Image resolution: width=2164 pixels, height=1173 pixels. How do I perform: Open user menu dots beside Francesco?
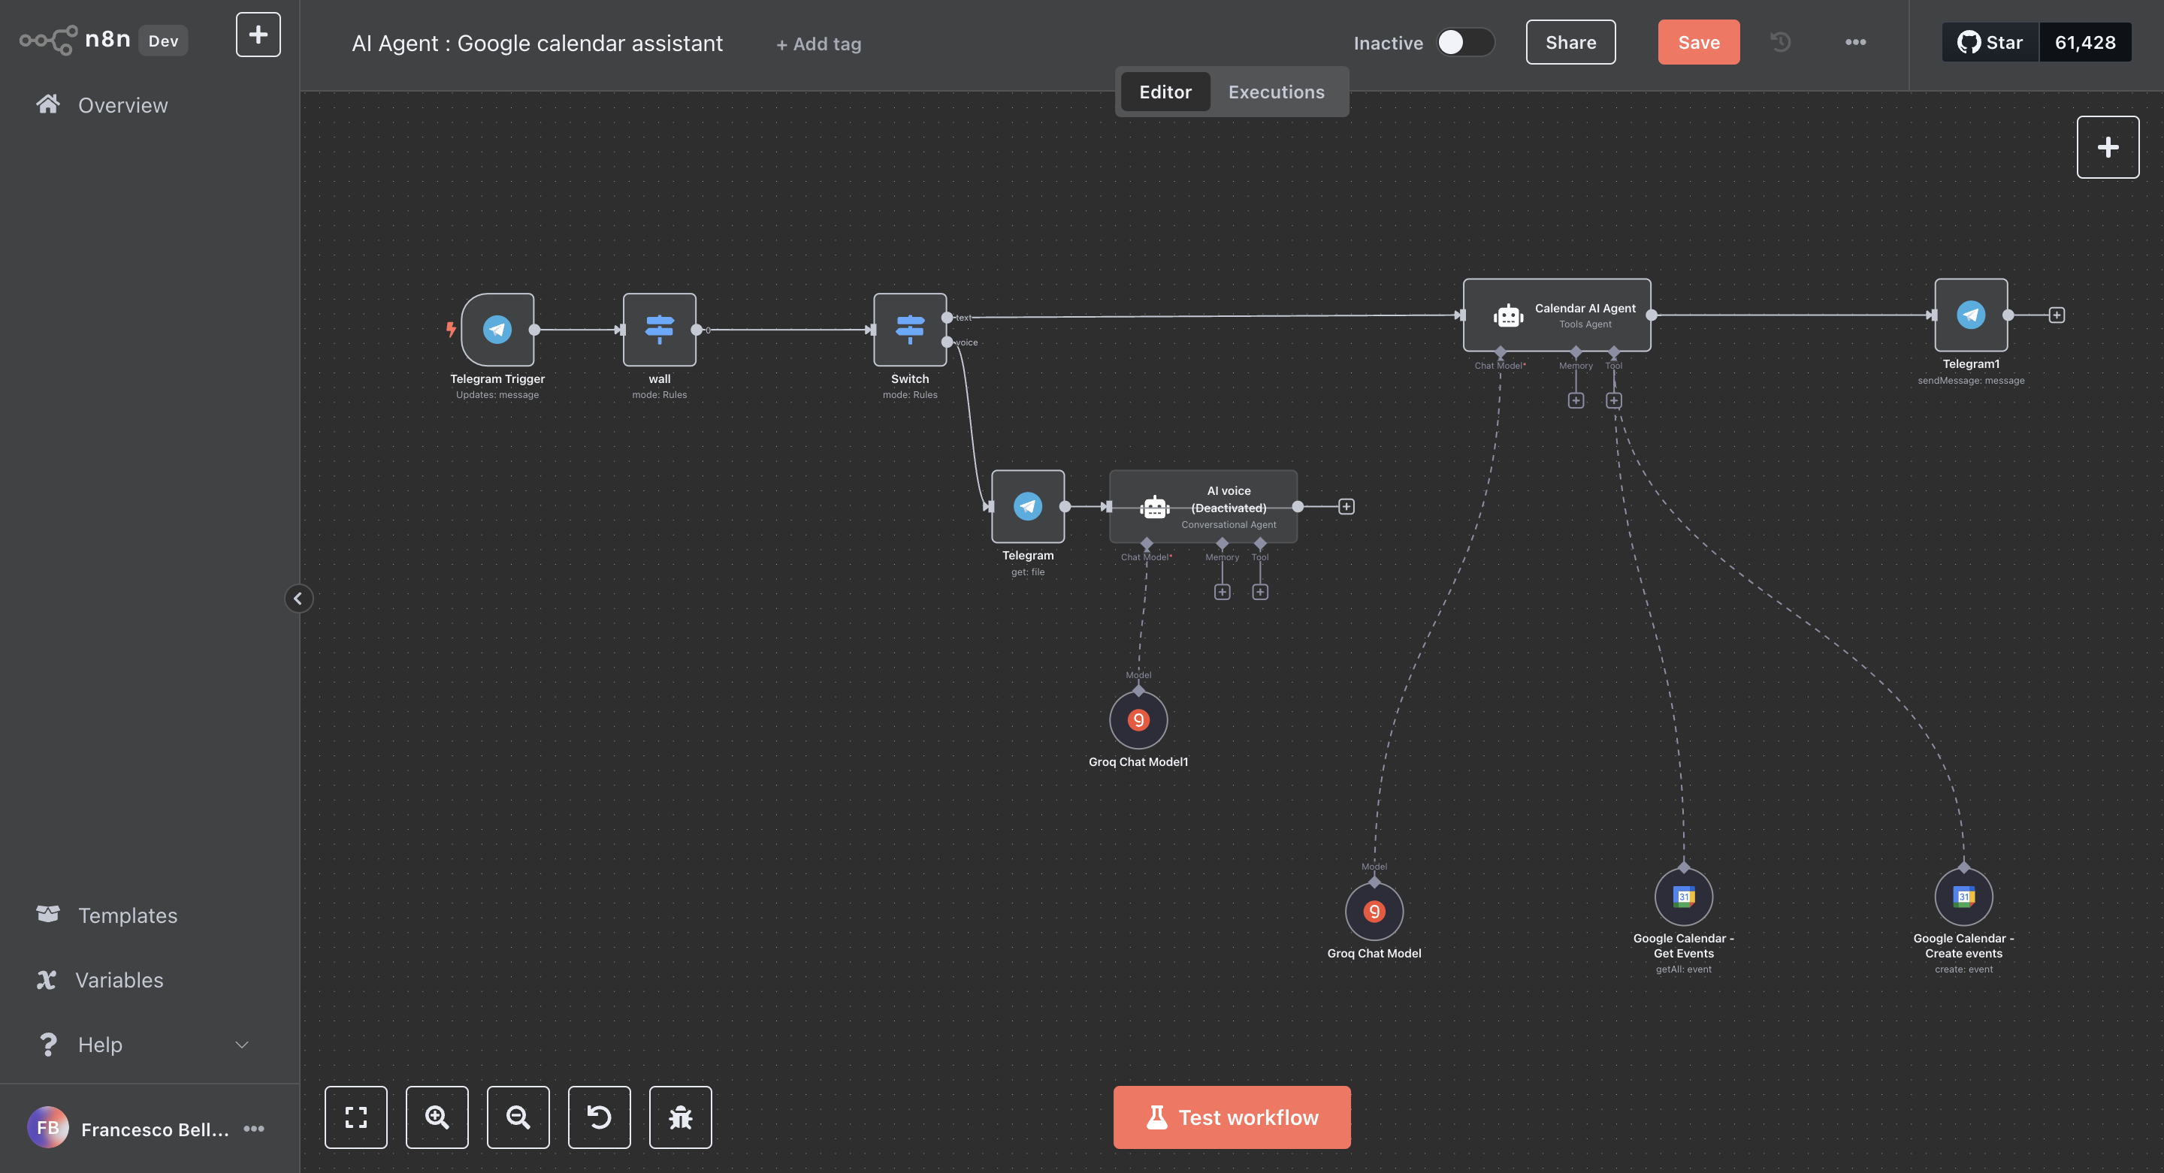point(254,1129)
